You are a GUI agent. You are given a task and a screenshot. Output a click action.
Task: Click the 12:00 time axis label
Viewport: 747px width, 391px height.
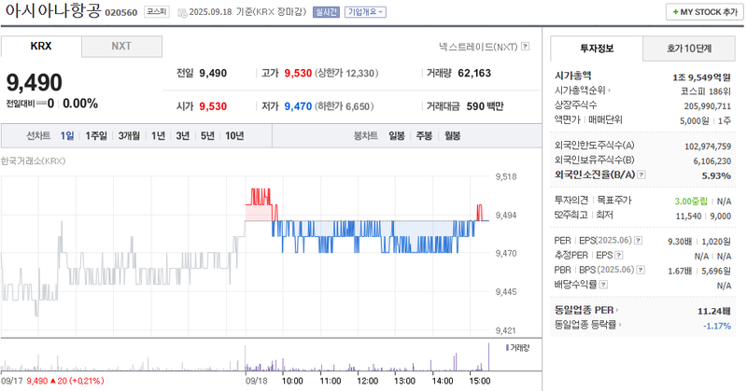tap(367, 381)
